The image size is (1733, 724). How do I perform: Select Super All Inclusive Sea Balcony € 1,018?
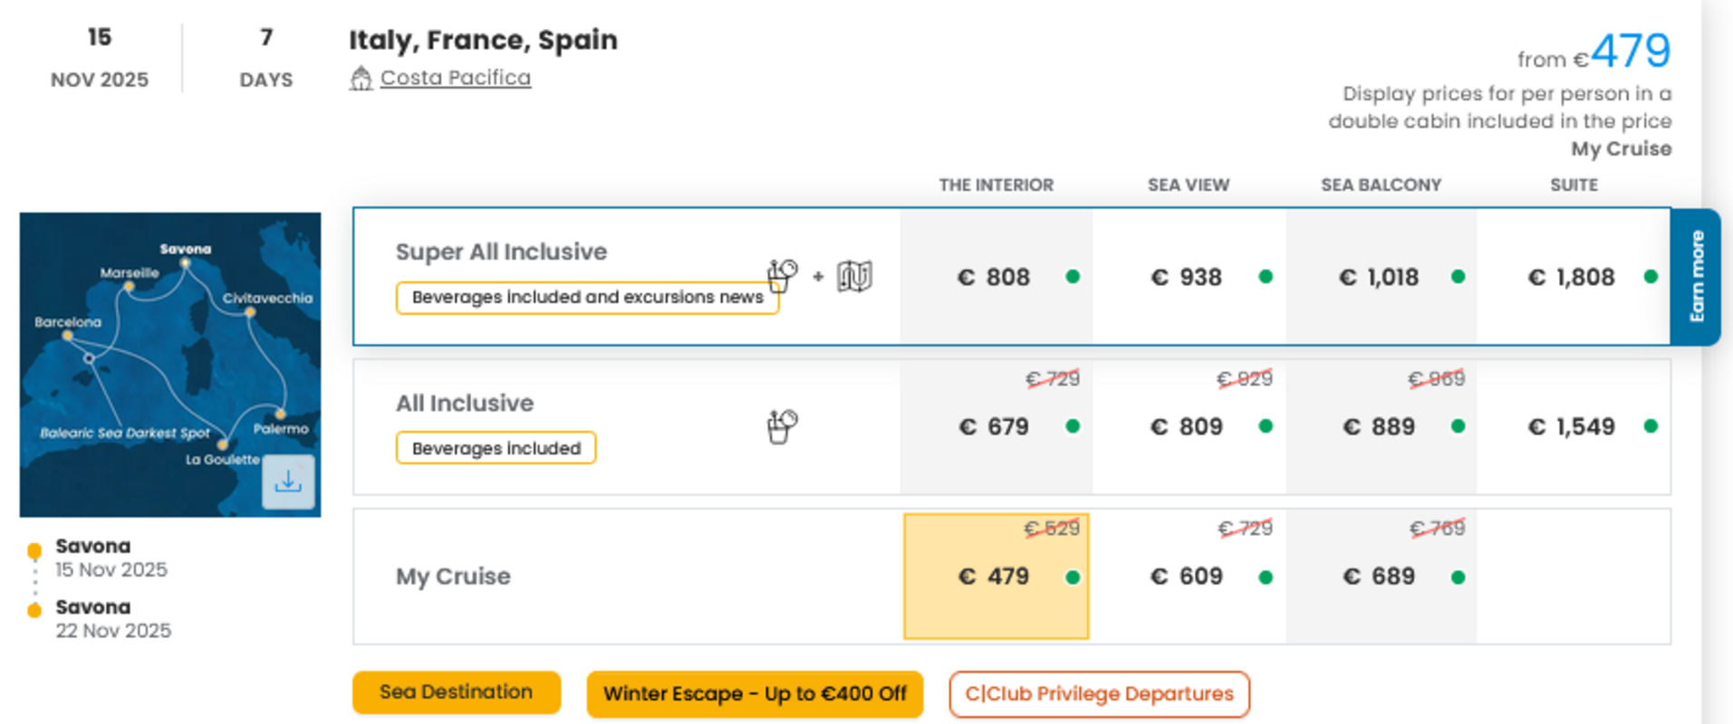click(x=1379, y=277)
